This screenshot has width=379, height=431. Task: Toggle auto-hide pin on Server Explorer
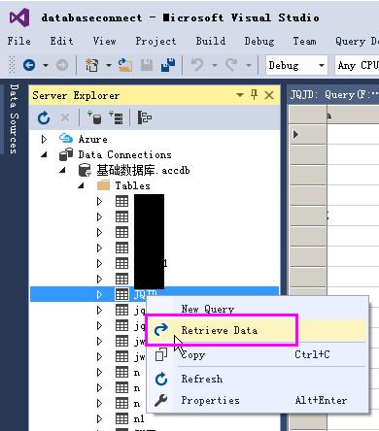coord(255,95)
